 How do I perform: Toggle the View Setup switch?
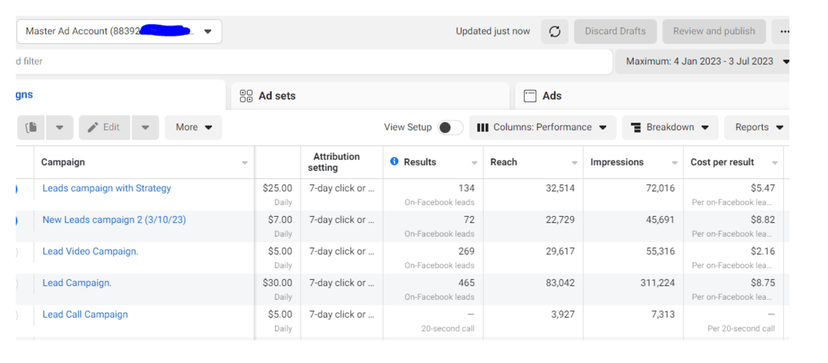pyautogui.click(x=450, y=127)
